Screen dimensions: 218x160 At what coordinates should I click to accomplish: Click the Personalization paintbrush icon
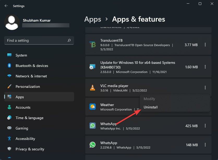coord(9,87)
